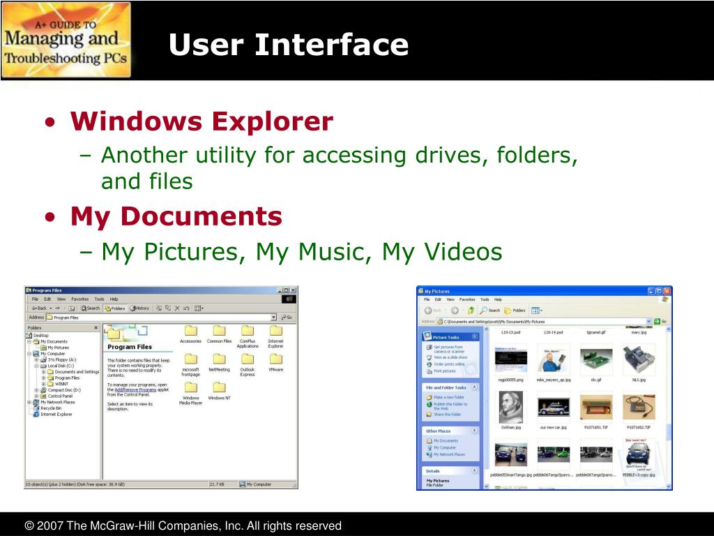Screen dimensions: 714x536
Task: Open the VMware folder icon
Action: tap(276, 359)
